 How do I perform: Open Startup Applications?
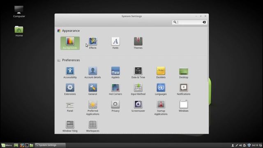[x=161, y=108]
